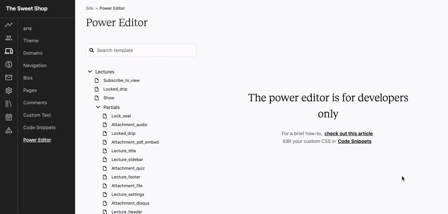The image size is (448, 214).
Task: Open the Lecture_header partial
Action: tap(127, 212)
